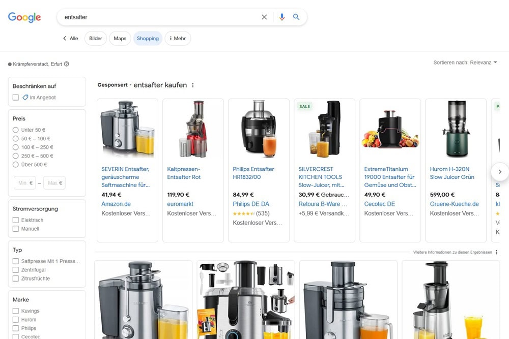Start voice search with the microphone icon
The image size is (509, 339).
282,17
